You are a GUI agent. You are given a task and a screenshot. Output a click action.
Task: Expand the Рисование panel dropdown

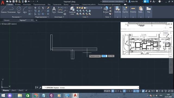pos(17,17)
